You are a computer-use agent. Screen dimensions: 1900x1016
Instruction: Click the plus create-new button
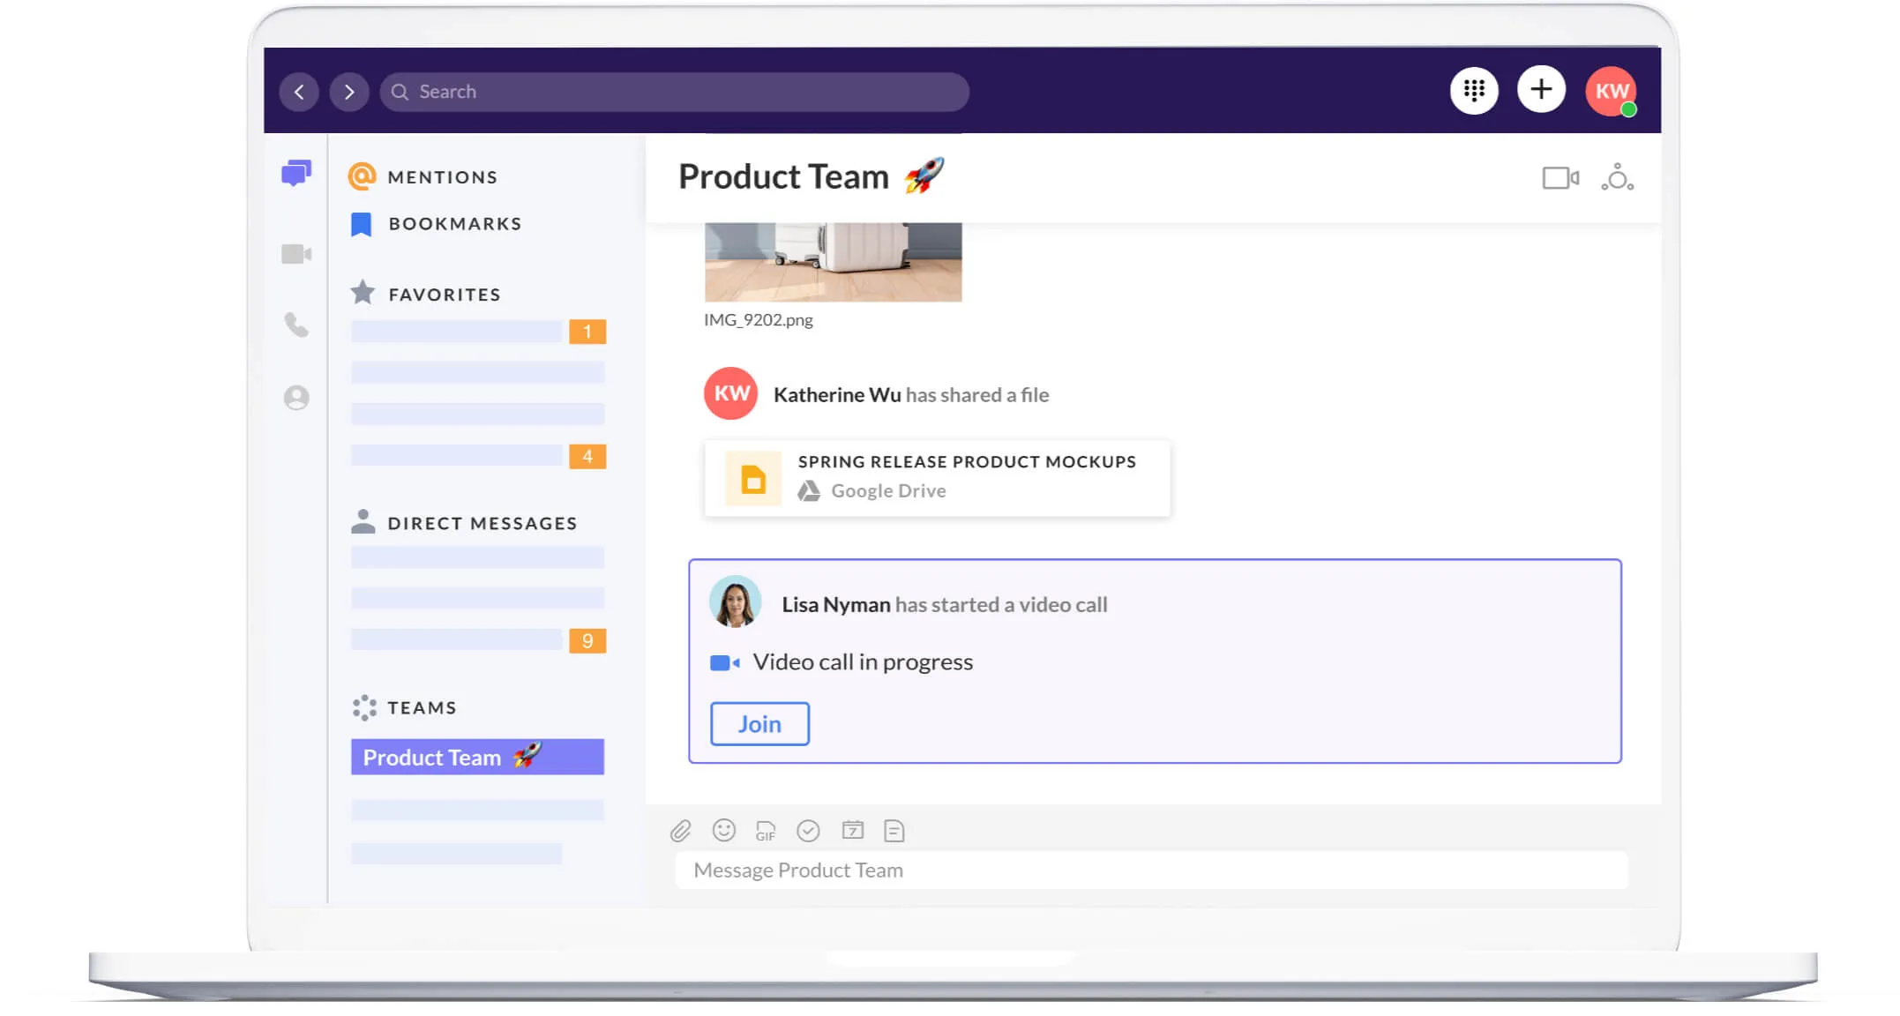[1541, 90]
